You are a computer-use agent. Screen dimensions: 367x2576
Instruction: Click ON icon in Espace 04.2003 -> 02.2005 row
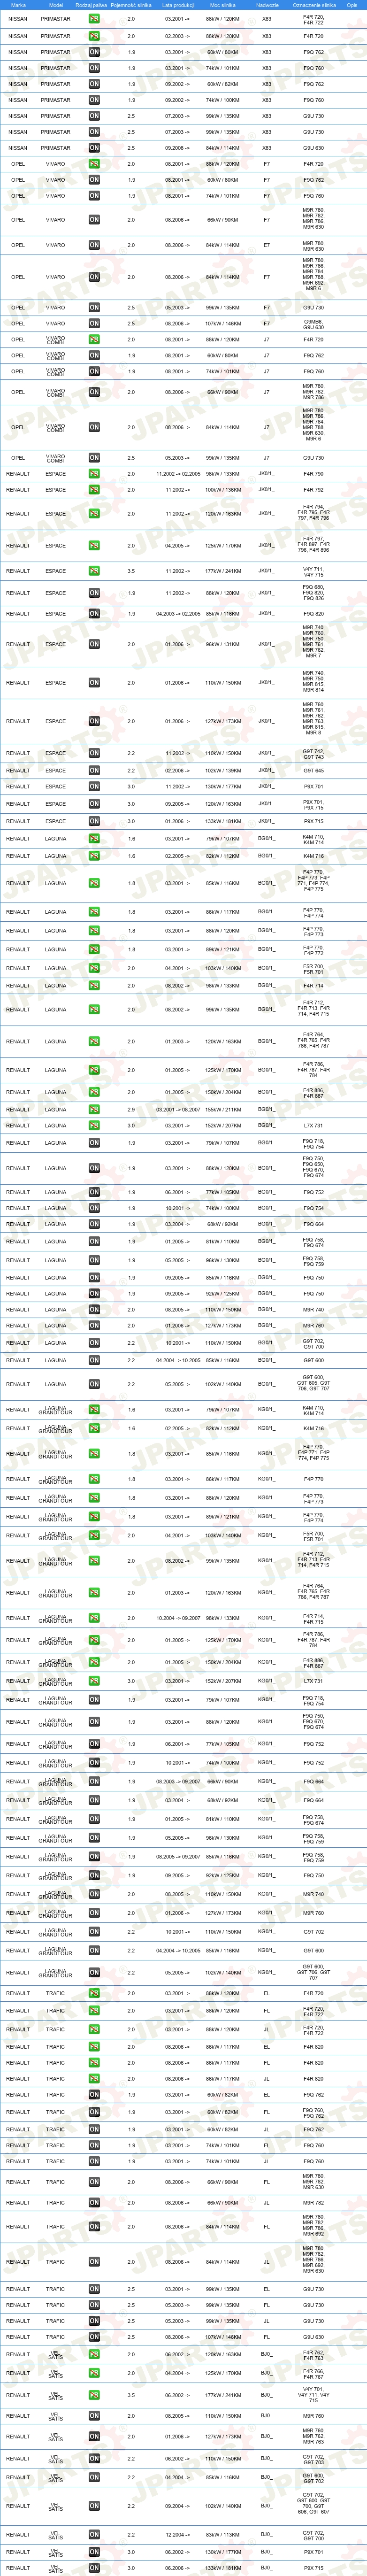click(94, 614)
